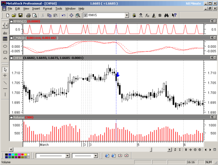
Task: Select the abc text tool
Action: coord(5,33)
